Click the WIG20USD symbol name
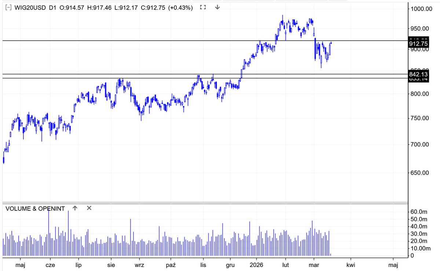Image resolution: width=440 pixels, height=271 pixels. point(30,8)
